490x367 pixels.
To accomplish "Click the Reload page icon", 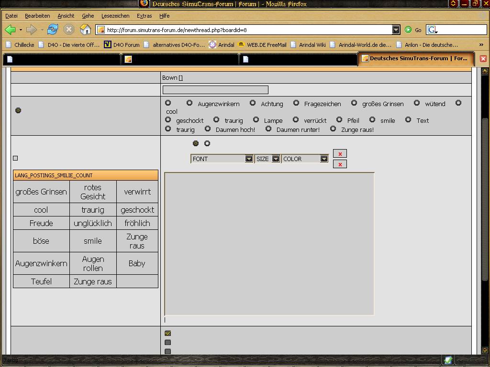I will tap(53, 30).
